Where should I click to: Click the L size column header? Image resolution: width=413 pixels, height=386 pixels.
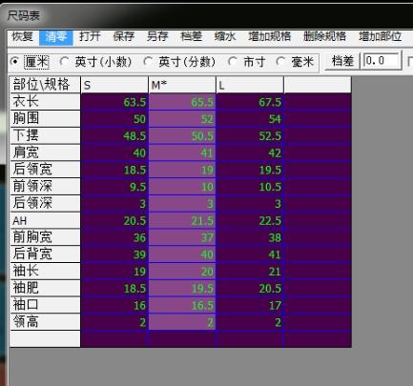click(250, 85)
